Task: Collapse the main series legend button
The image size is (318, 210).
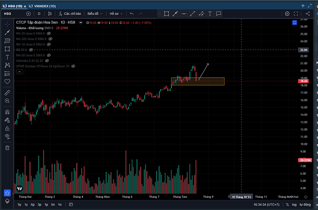Action: pyautogui.click(x=81, y=23)
